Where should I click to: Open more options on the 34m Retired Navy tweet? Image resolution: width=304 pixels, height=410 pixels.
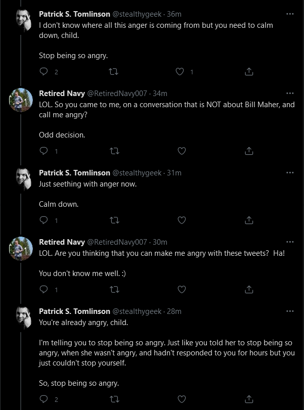coord(290,94)
